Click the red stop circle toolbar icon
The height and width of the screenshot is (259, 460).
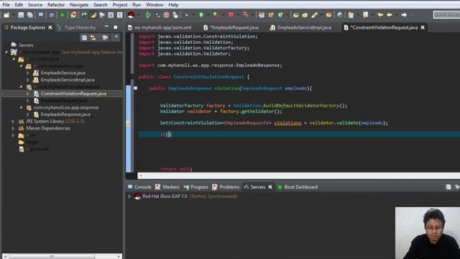[166, 14]
